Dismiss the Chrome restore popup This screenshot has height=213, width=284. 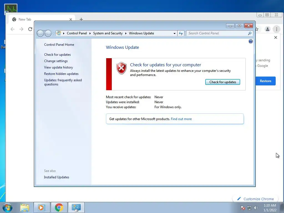[x=275, y=37]
